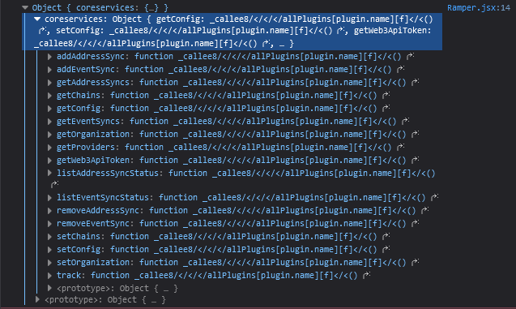Expand the listEventSyncStatus function entry
This screenshot has height=309, width=516.
(x=49, y=198)
